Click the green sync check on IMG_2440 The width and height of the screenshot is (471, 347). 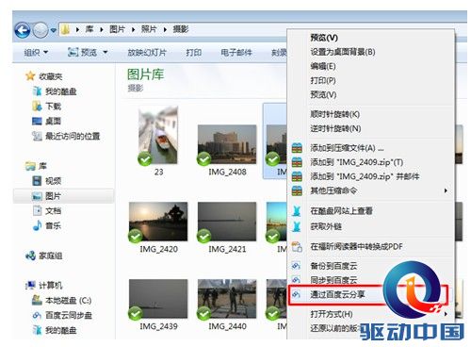click(203, 313)
